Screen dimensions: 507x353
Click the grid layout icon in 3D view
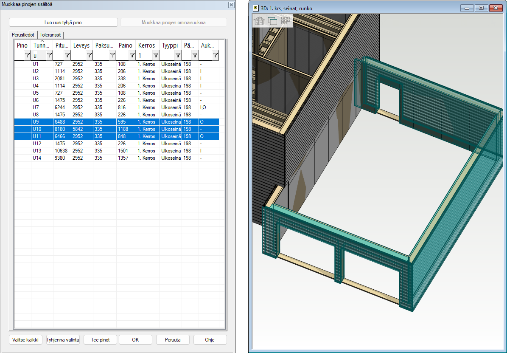click(x=285, y=20)
